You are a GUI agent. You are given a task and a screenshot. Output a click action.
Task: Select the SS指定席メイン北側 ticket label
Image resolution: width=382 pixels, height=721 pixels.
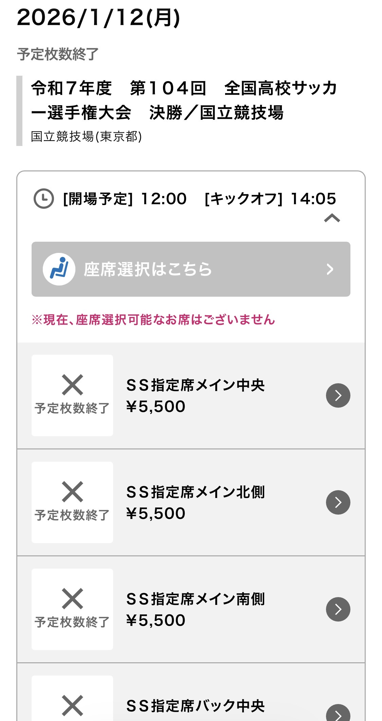[195, 492]
